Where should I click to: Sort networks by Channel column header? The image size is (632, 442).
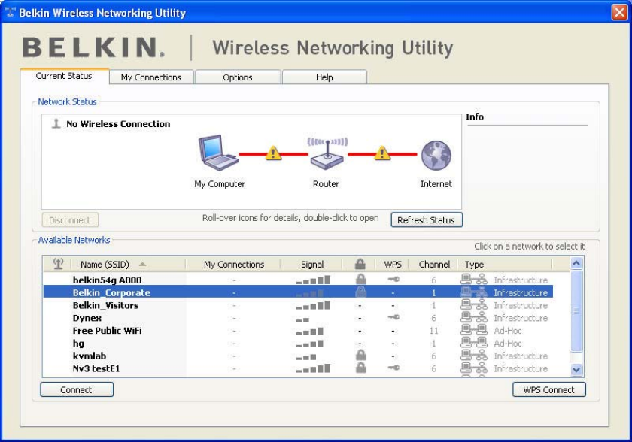(434, 264)
